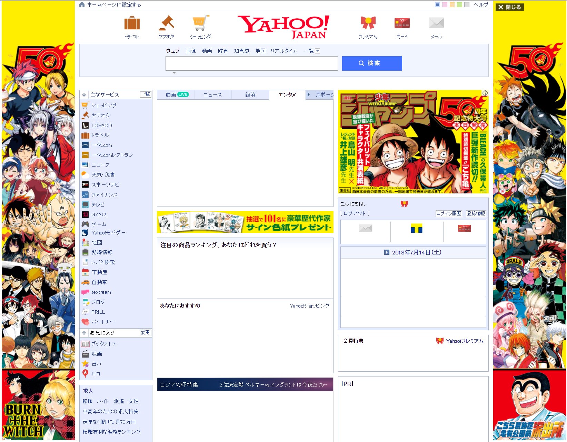This screenshot has height=442, width=567.
Task: Click inside the web search input field
Action: click(x=251, y=63)
